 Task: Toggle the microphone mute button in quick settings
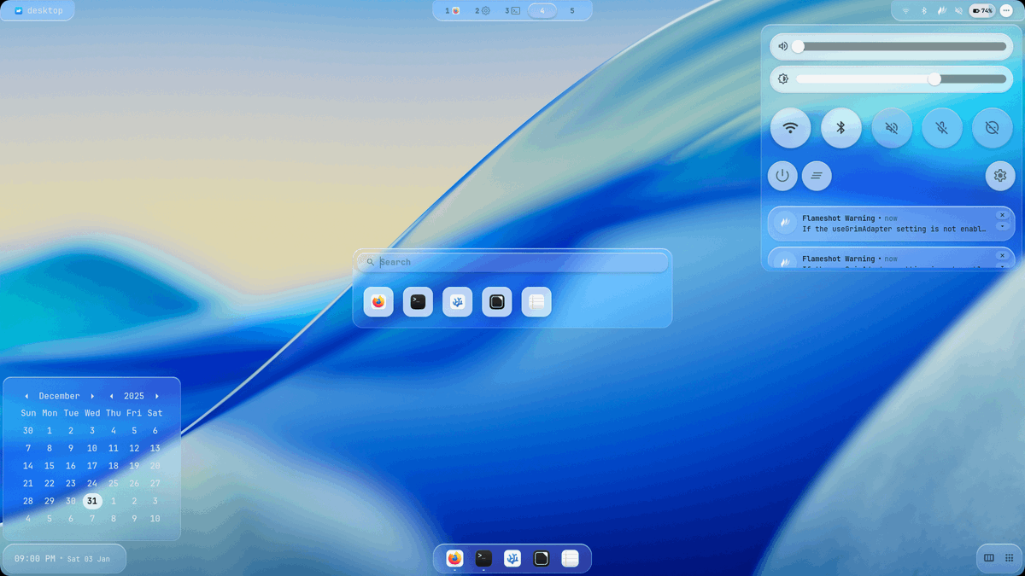(x=942, y=128)
